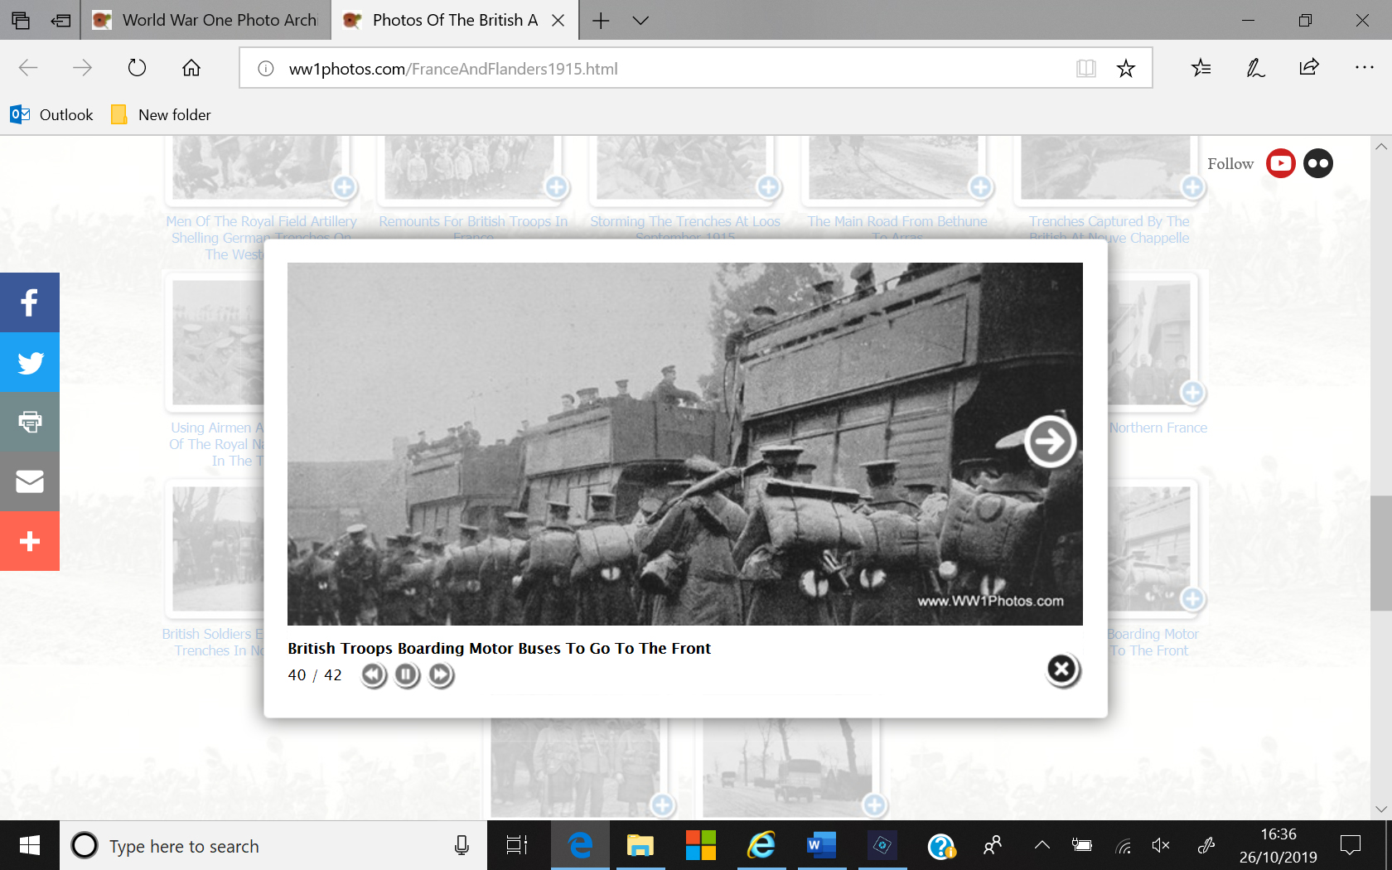Click the browser Back button

point(28,68)
